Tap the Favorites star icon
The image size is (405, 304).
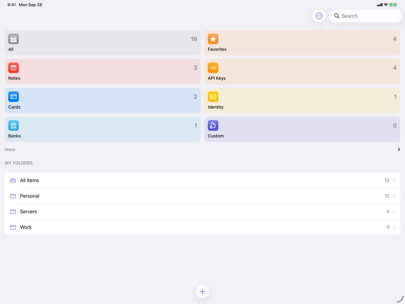[x=213, y=39]
